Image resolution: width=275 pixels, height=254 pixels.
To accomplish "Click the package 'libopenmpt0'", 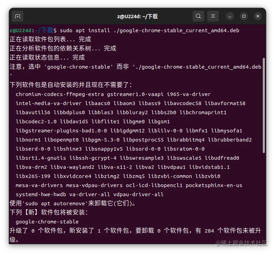I will [x=61, y=140].
